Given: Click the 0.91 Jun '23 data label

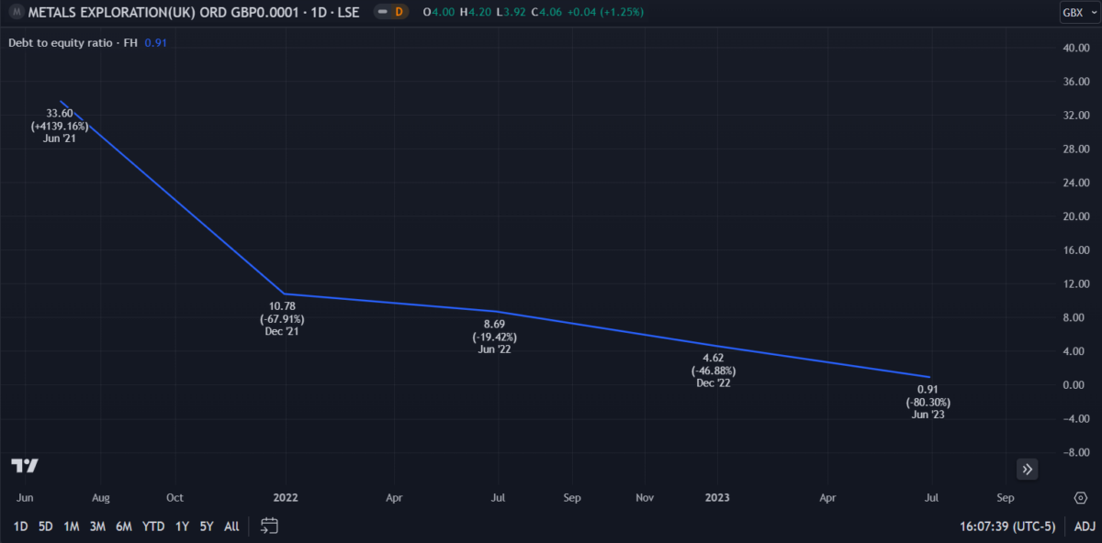Looking at the screenshot, I should [x=928, y=402].
